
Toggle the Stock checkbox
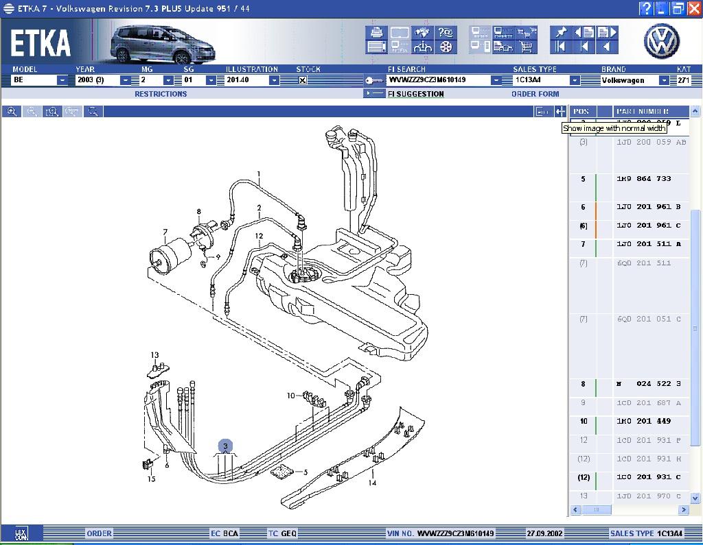(x=303, y=81)
